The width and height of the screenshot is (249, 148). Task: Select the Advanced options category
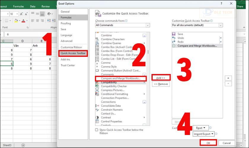click(73, 41)
